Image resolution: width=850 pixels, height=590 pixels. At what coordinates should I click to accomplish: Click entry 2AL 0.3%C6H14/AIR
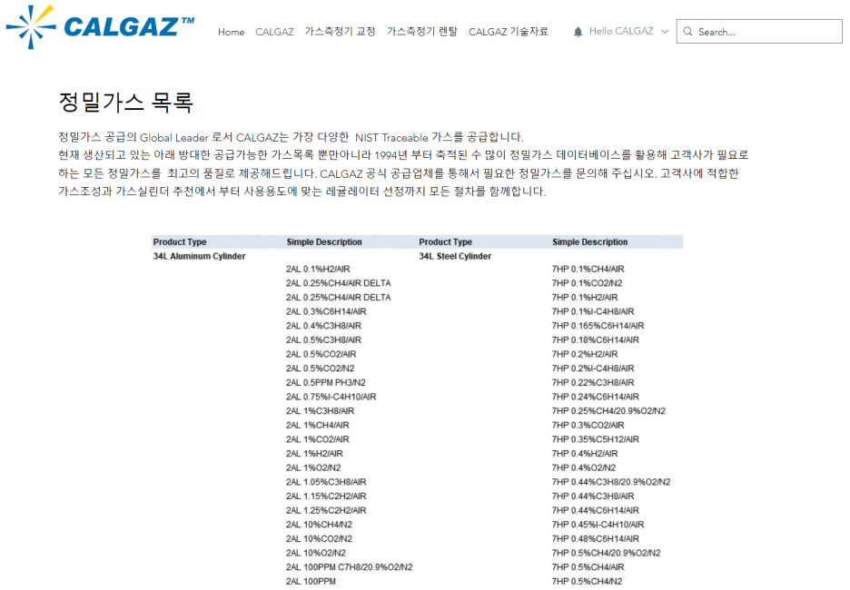point(326,311)
